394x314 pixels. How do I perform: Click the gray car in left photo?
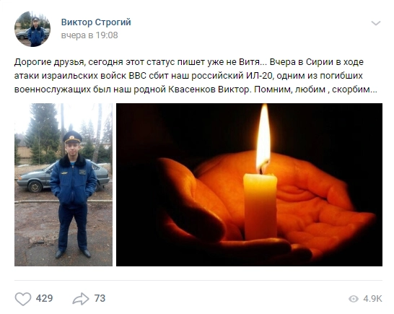point(38,179)
